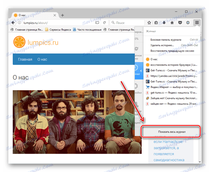
Task: Click page scrollbar down arrow
Action: click(200, 162)
